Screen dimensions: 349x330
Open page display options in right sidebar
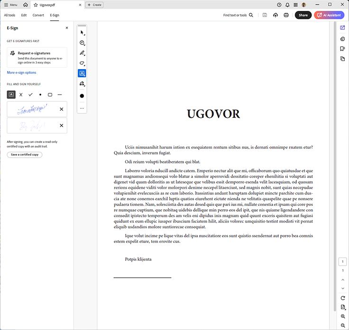tap(342, 307)
